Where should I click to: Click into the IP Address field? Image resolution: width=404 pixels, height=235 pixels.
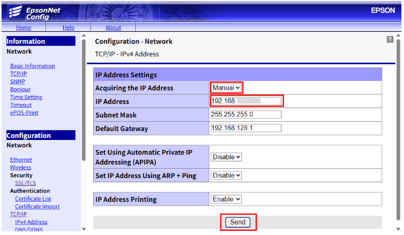(x=246, y=101)
